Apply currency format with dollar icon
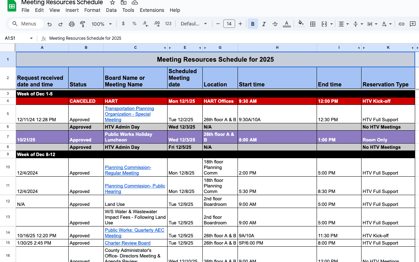The width and height of the screenshot is (419, 262). [x=123, y=24]
